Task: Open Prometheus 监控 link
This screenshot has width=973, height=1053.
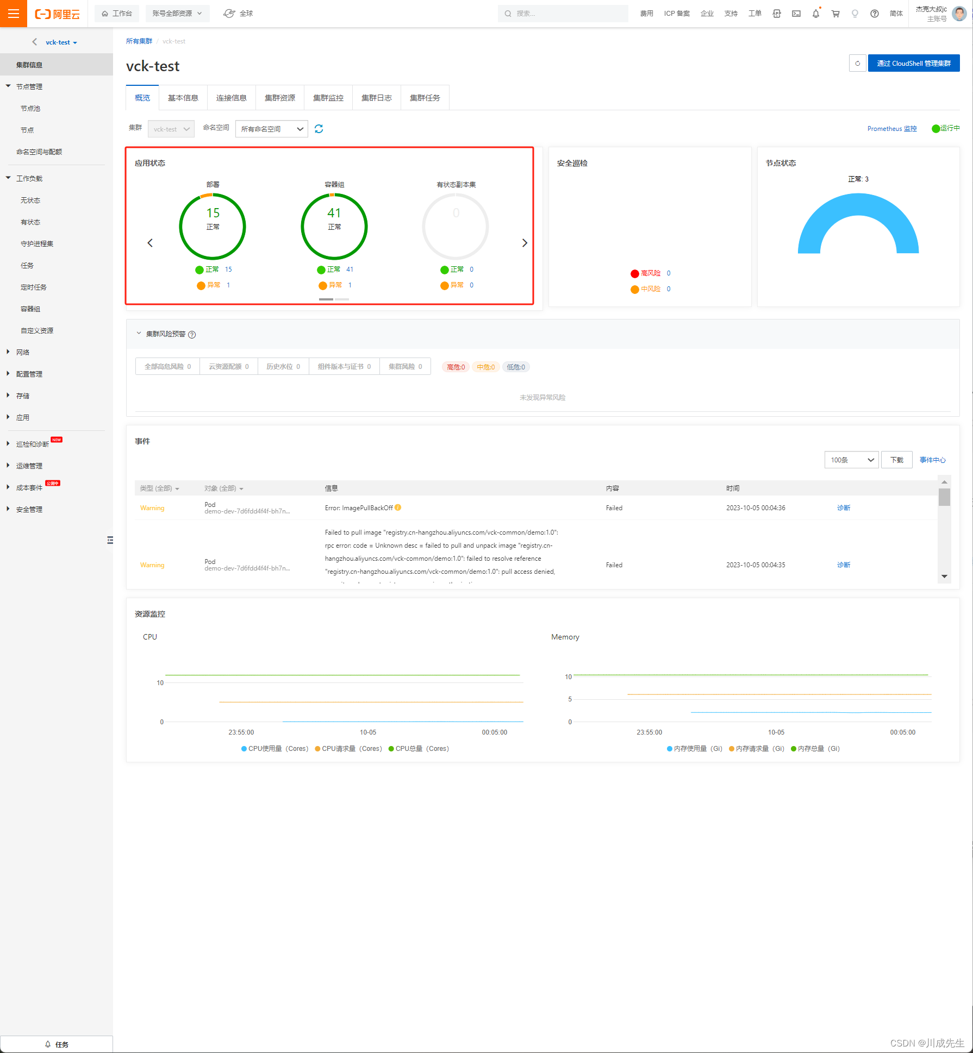Action: click(892, 129)
